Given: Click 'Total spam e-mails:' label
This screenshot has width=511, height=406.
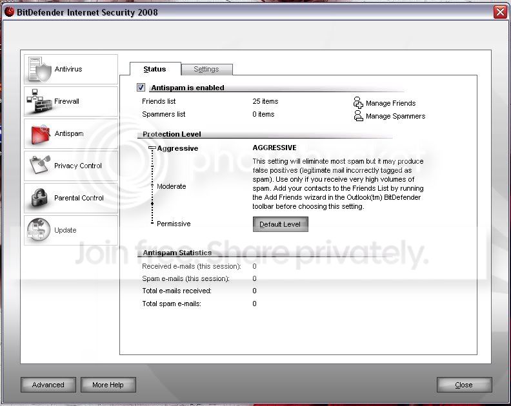Looking at the screenshot, I should 172,304.
